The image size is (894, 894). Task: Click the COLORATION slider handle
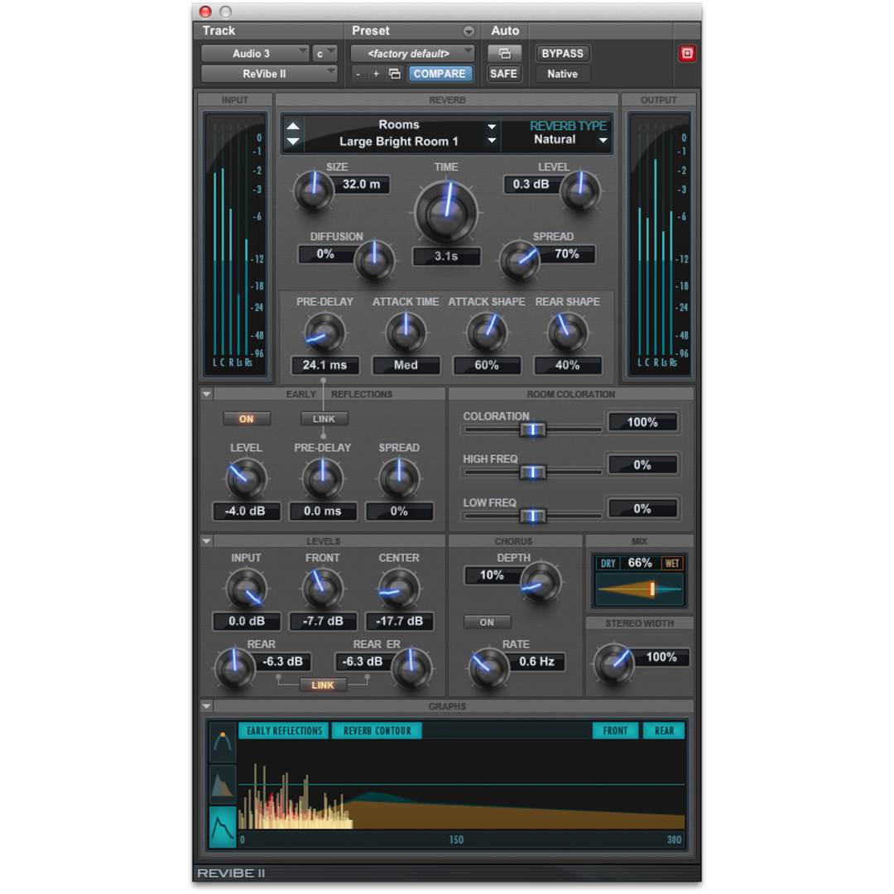[532, 430]
